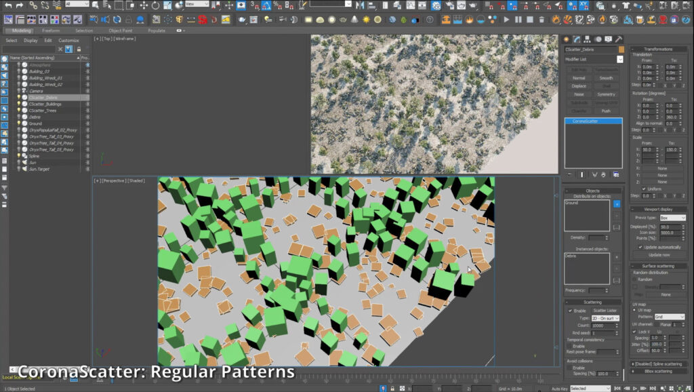Screen dimensions: 694x392
Task: Click the Smooth modifier button
Action: [x=606, y=78]
